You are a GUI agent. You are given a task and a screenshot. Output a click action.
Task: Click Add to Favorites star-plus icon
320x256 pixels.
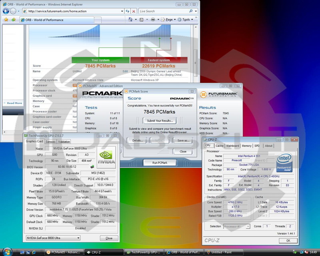(14, 20)
